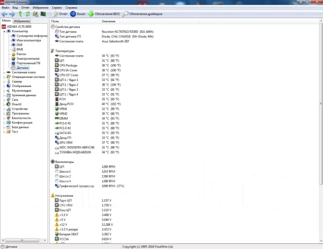This screenshot has height=249, width=323.
Task: Select the Датчики sensors item
Action: (x=22, y=68)
